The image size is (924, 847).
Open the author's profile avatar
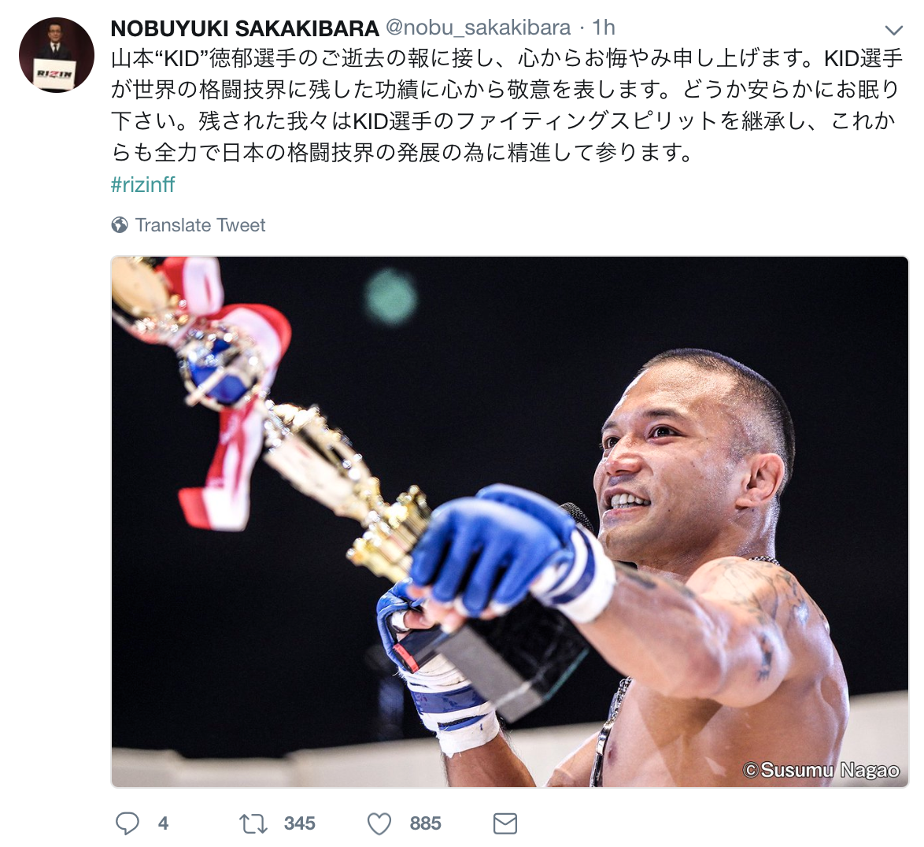click(57, 55)
